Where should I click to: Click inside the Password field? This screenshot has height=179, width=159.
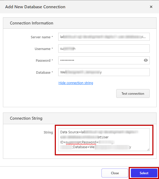click(104, 60)
